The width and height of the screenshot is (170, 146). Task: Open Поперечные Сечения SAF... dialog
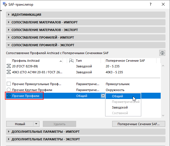pyautogui.click(x=138, y=124)
